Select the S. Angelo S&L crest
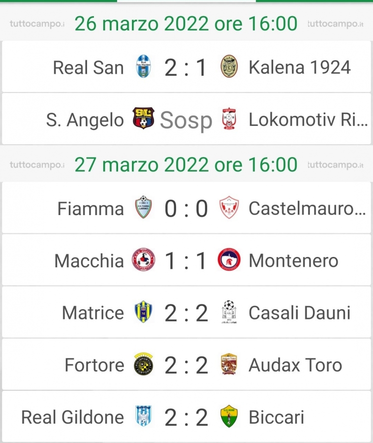Image resolution: width=373 pixels, height=443 pixels. 143,118
